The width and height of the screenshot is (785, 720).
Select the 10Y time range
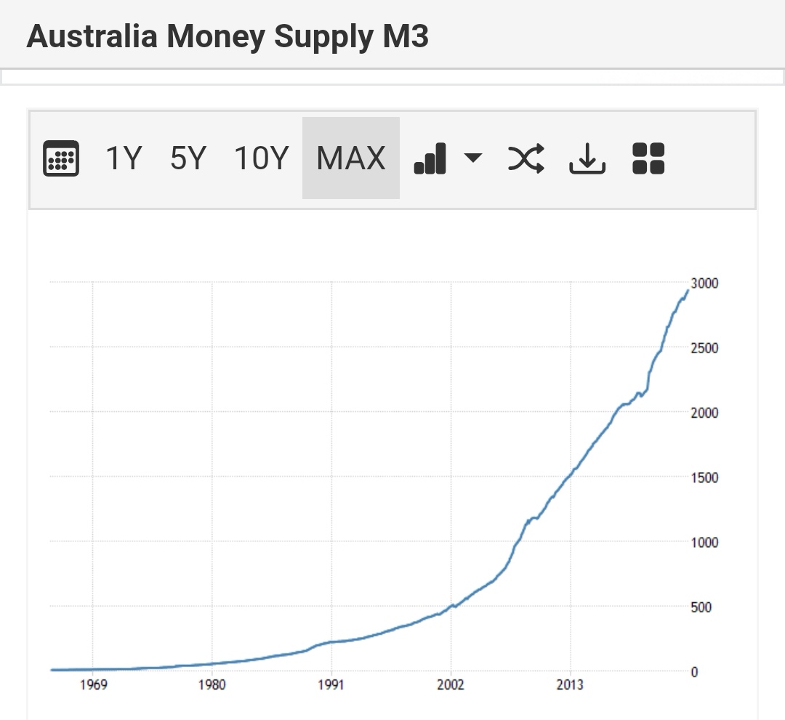pos(262,158)
